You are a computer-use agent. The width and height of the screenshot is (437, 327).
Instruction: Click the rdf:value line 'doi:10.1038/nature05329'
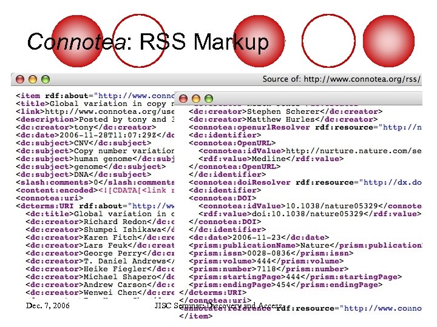tap(310, 214)
